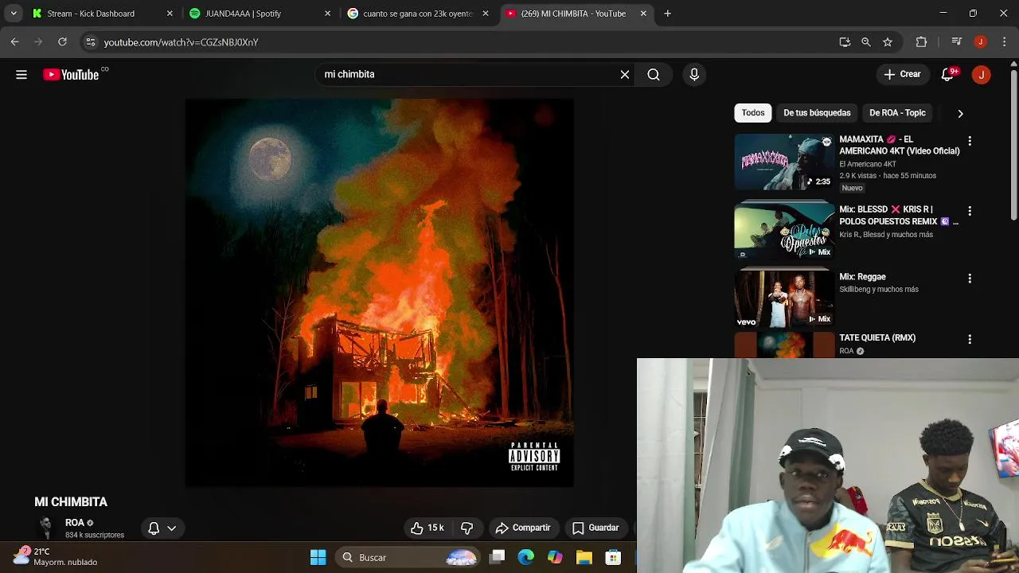This screenshot has height=573, width=1019.
Task: Click the MI CHIMBITA video player
Action: (380, 293)
